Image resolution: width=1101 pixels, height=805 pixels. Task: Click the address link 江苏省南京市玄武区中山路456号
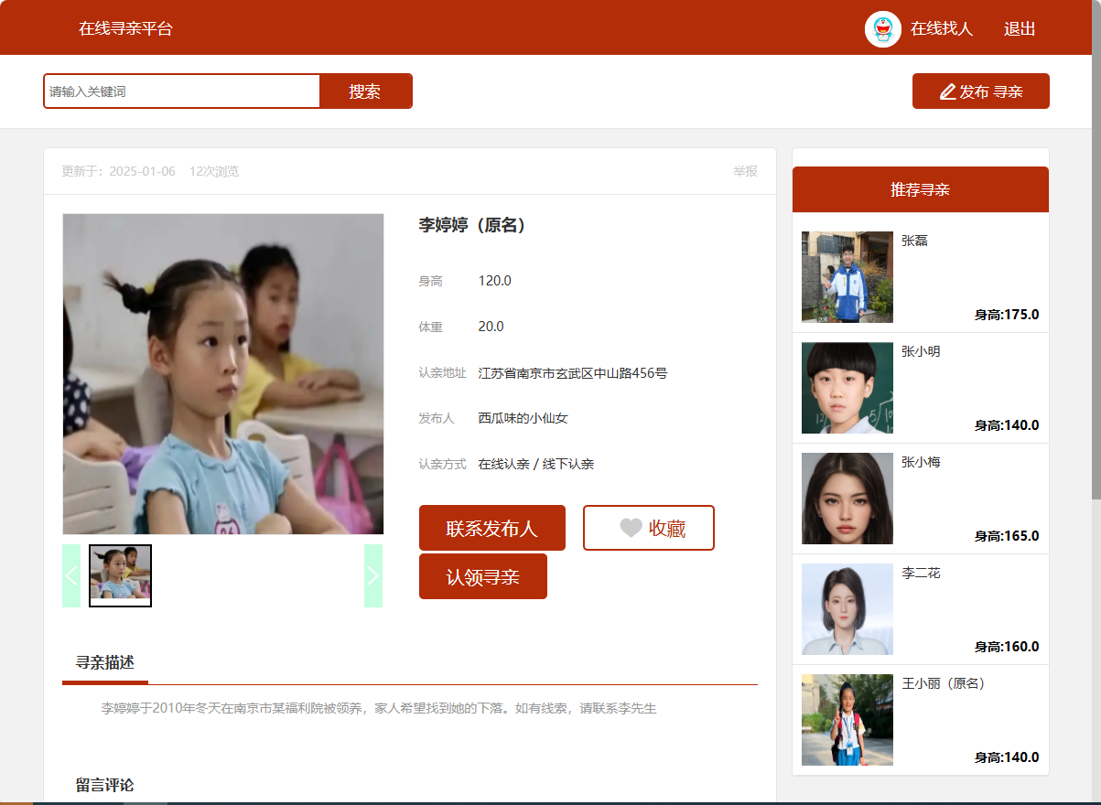(571, 372)
